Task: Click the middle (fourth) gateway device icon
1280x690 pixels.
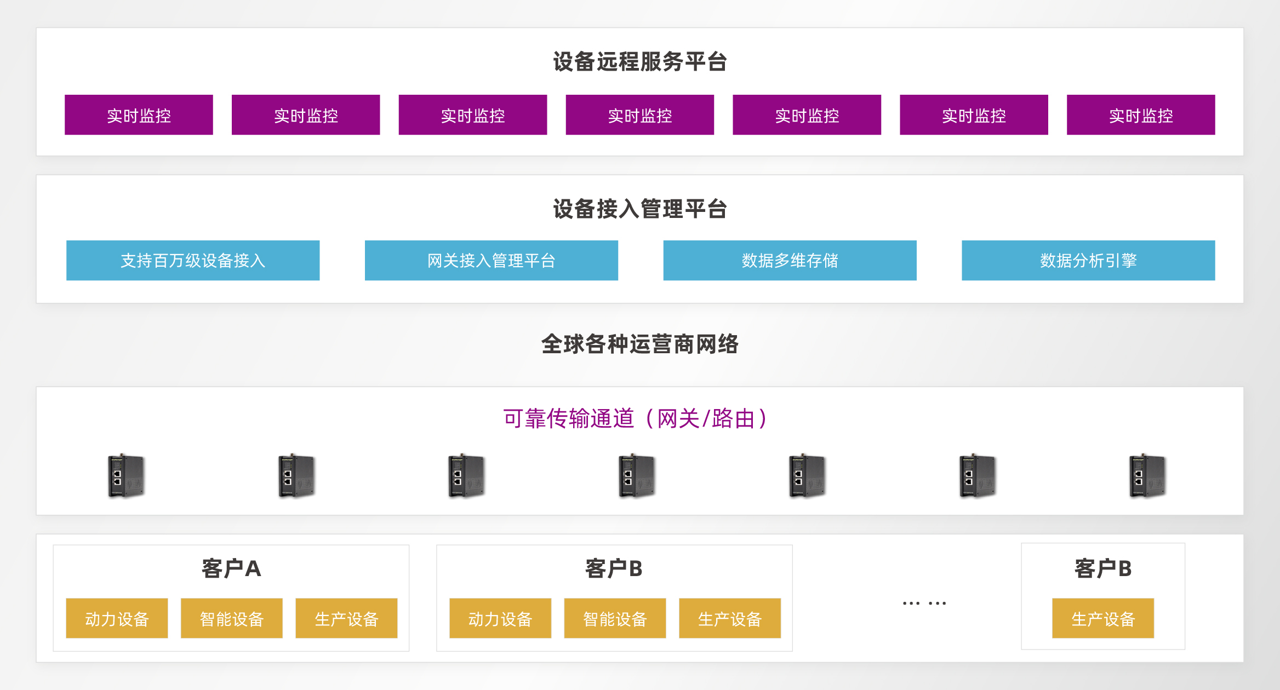Action: [637, 475]
